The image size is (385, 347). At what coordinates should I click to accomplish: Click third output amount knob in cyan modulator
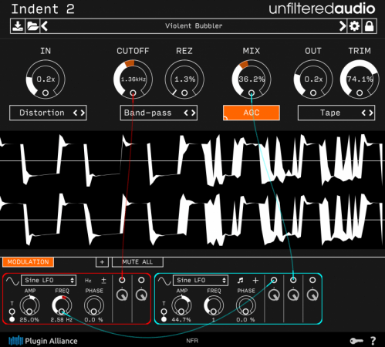point(312,295)
